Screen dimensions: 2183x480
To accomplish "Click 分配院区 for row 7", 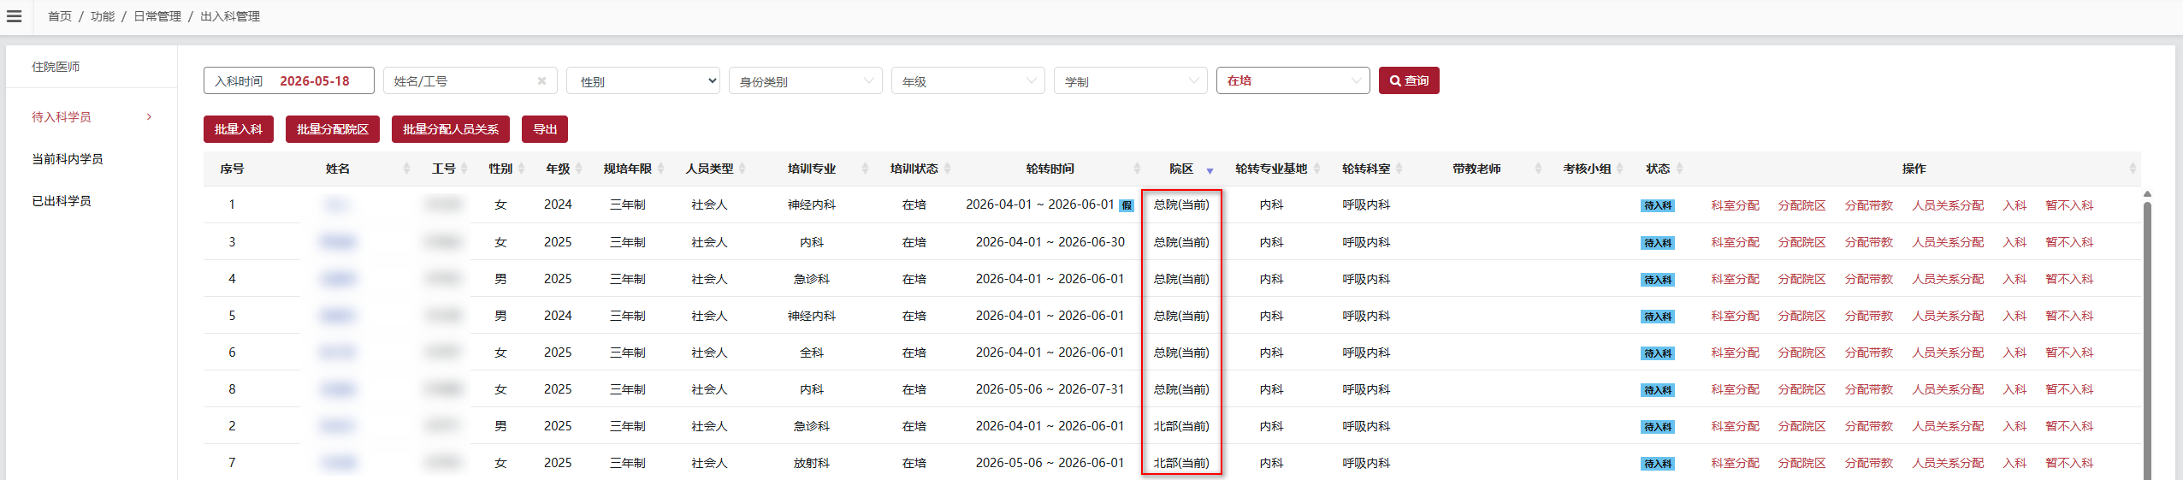I will point(1801,463).
